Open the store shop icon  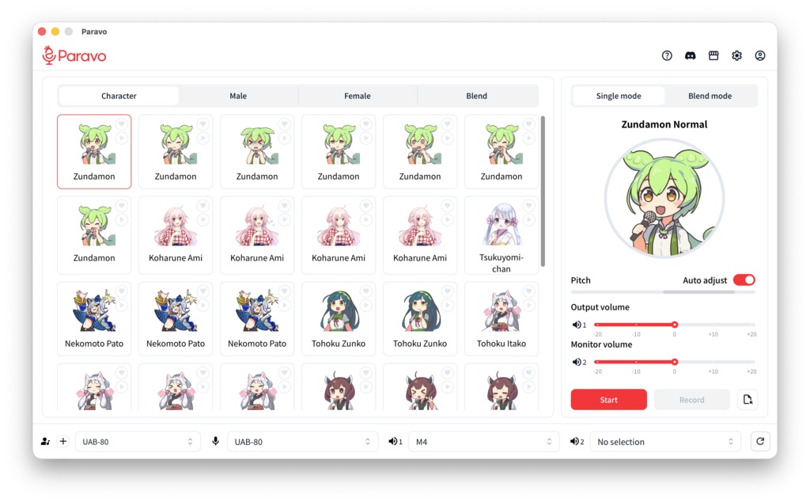click(x=713, y=55)
